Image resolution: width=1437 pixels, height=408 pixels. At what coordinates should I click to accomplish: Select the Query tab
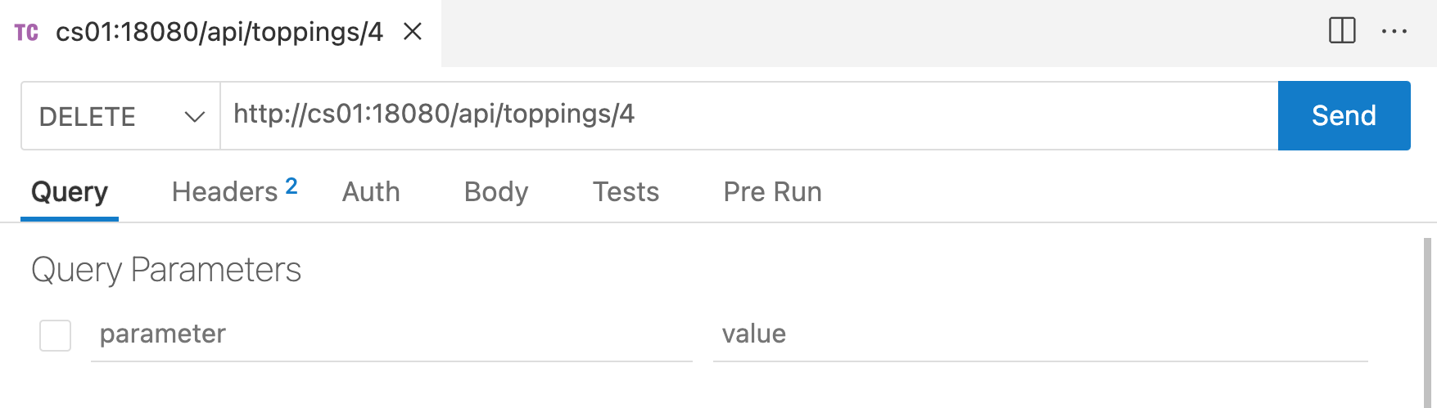[x=70, y=191]
